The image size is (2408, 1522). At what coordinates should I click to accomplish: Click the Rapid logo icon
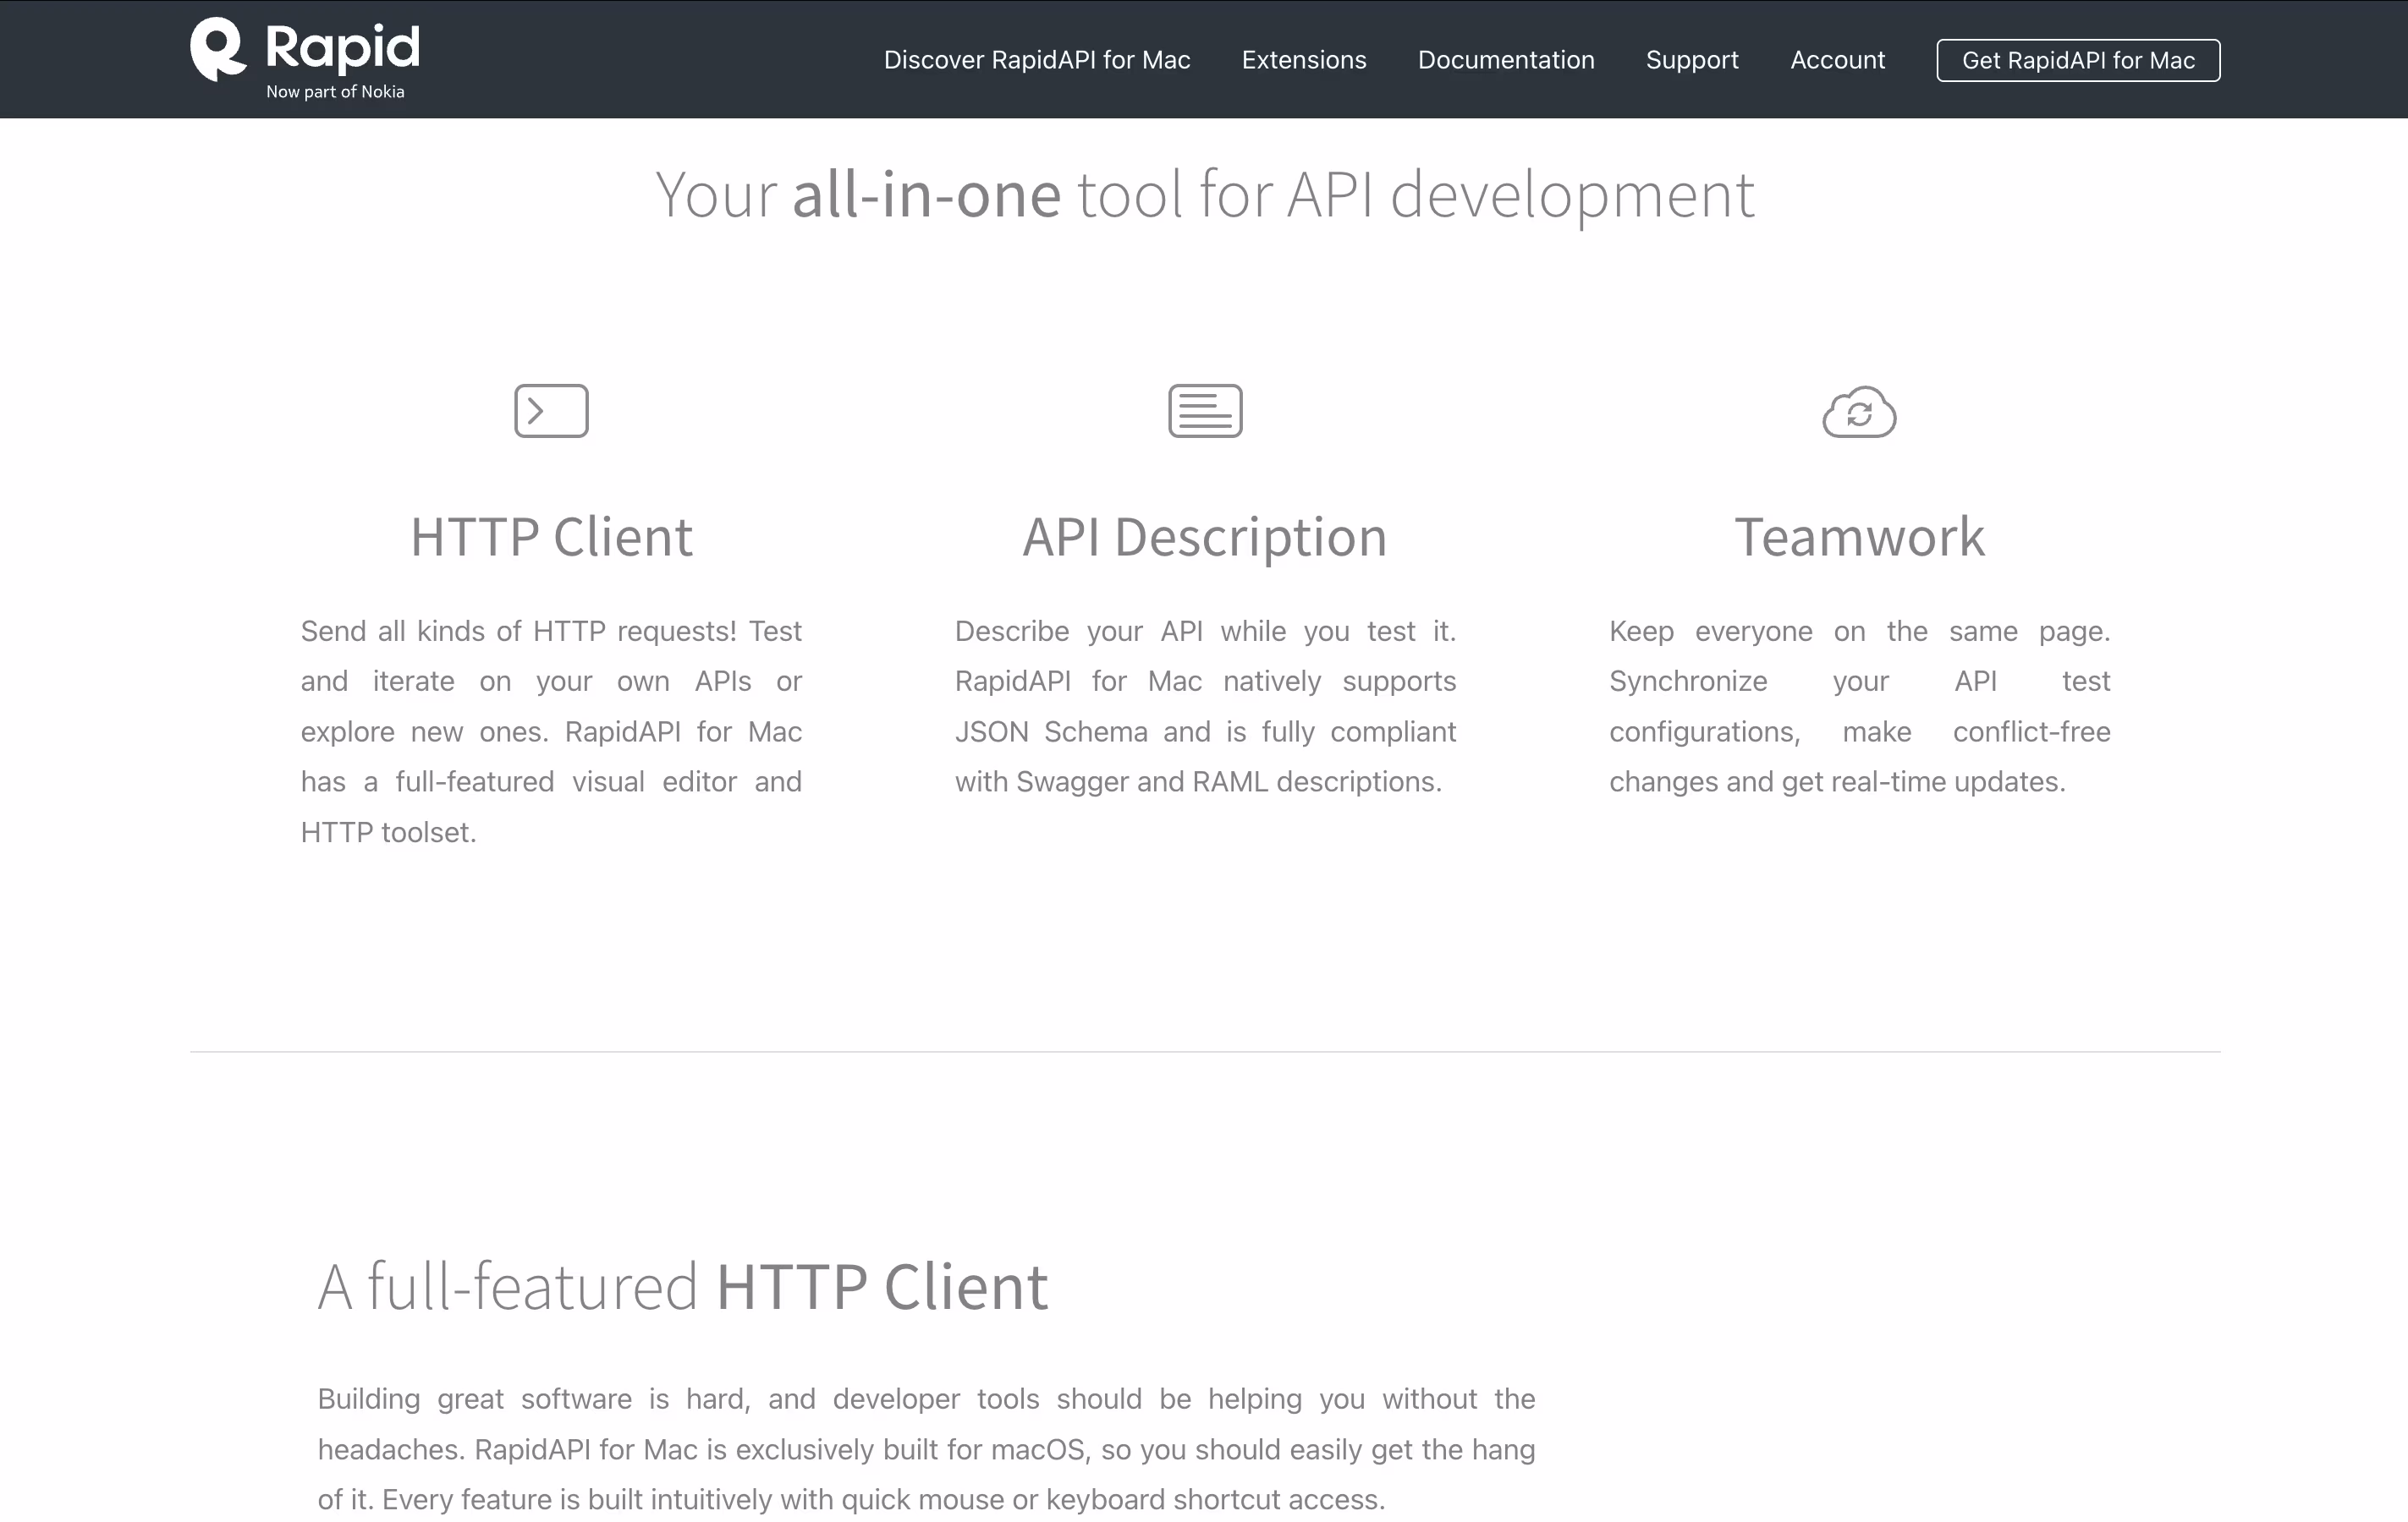click(x=218, y=49)
